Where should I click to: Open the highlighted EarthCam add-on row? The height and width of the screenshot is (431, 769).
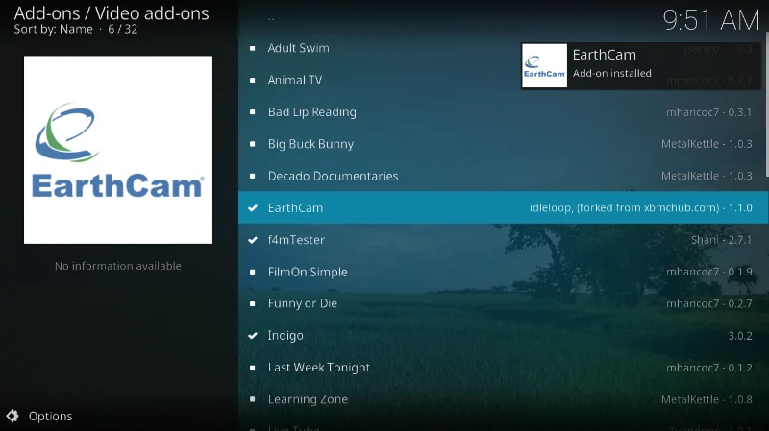[503, 207]
